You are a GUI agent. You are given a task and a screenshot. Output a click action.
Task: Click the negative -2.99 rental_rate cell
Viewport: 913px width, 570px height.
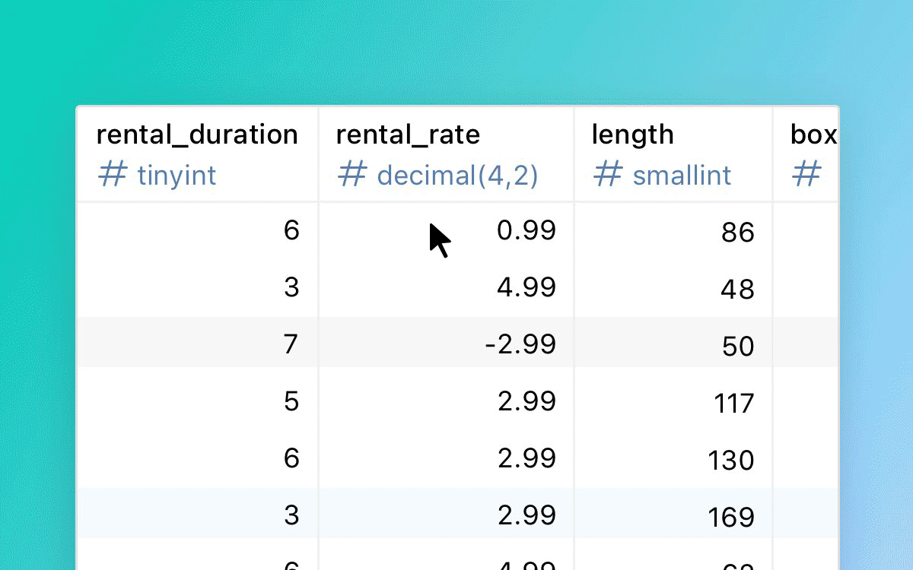point(447,345)
